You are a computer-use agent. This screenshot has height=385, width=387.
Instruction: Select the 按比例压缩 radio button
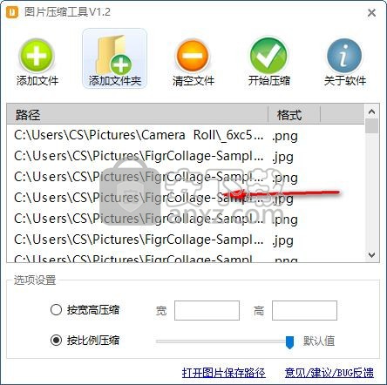pyautogui.click(x=56, y=340)
